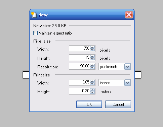The height and width of the screenshot is (127, 163).
Task: Click the Cancel button
Action: pyautogui.click(x=118, y=105)
